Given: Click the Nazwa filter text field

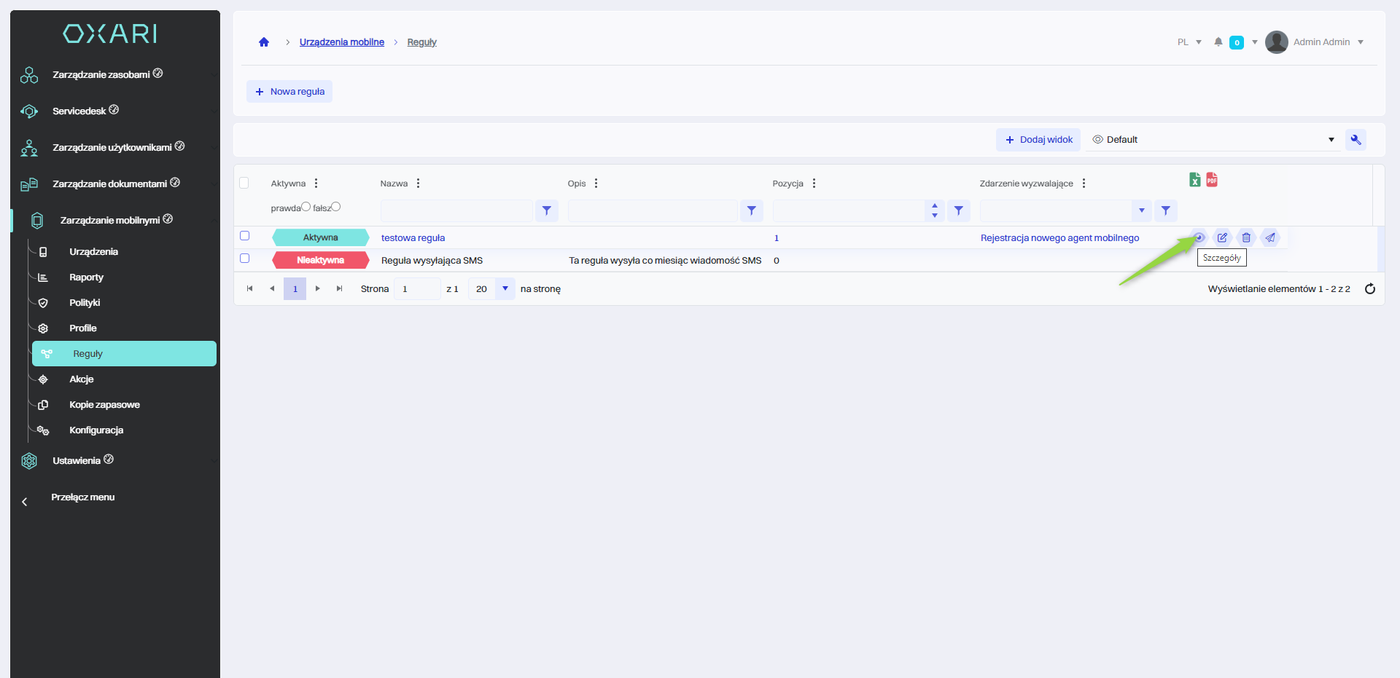Looking at the screenshot, I should pyautogui.click(x=456, y=210).
